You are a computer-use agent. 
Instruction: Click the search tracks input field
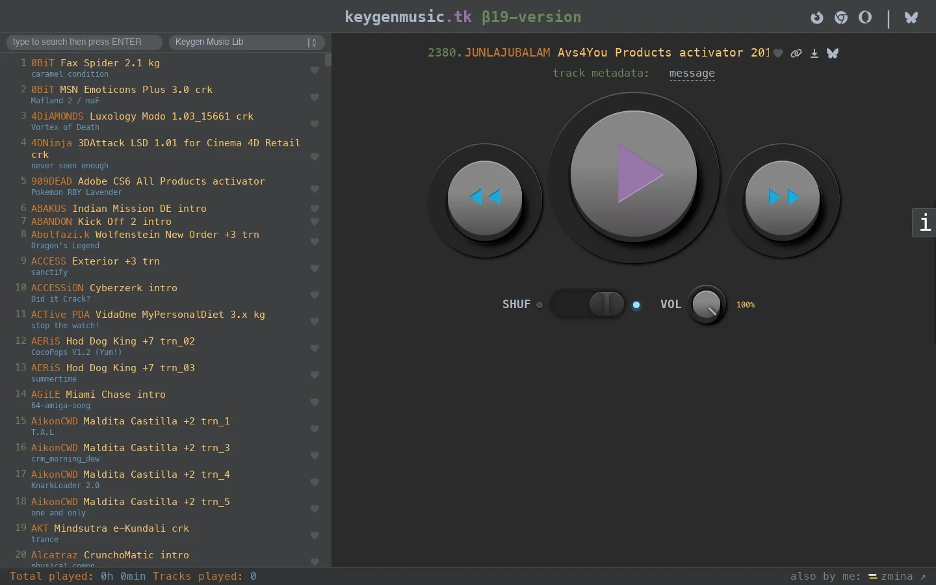coord(84,42)
